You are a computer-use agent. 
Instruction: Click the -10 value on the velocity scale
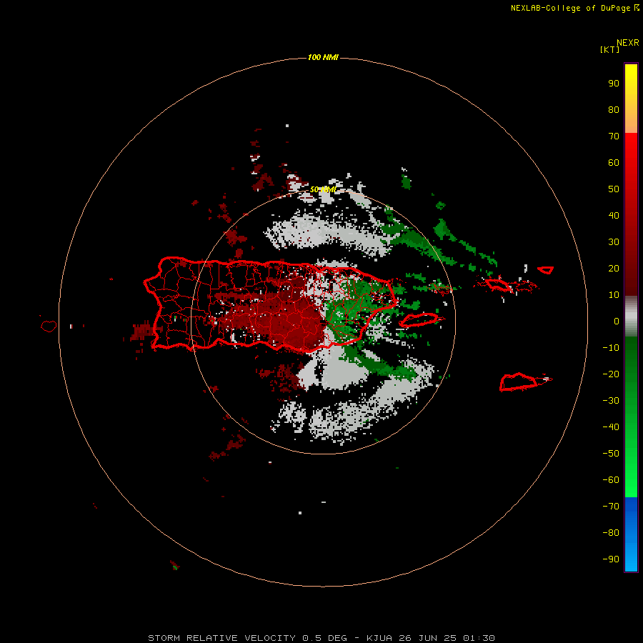coord(611,348)
